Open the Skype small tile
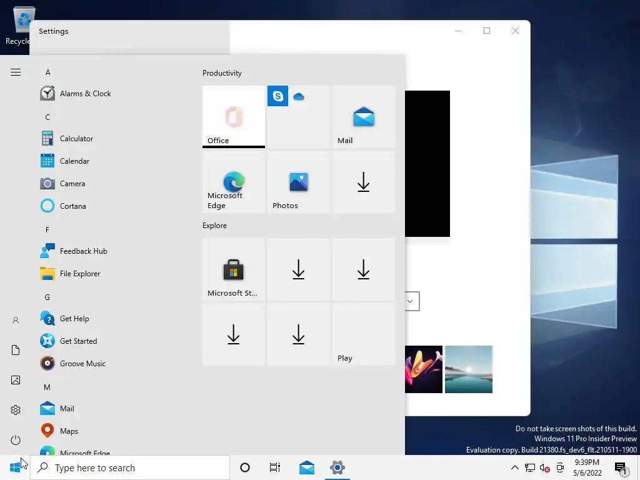Image resolution: width=640 pixels, height=480 pixels. pyautogui.click(x=277, y=96)
